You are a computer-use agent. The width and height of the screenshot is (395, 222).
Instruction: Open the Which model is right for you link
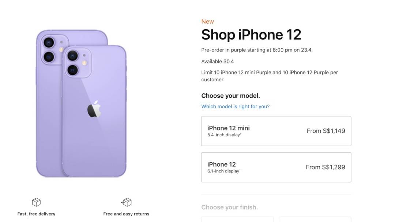(x=236, y=106)
